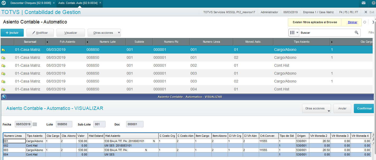Click the Doc field showing 000001
376x160 pixels.
click(x=135, y=124)
